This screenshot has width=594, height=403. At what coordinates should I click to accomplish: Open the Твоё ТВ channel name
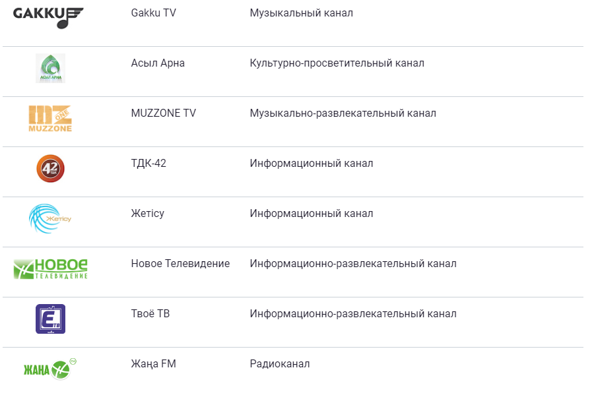click(x=150, y=314)
